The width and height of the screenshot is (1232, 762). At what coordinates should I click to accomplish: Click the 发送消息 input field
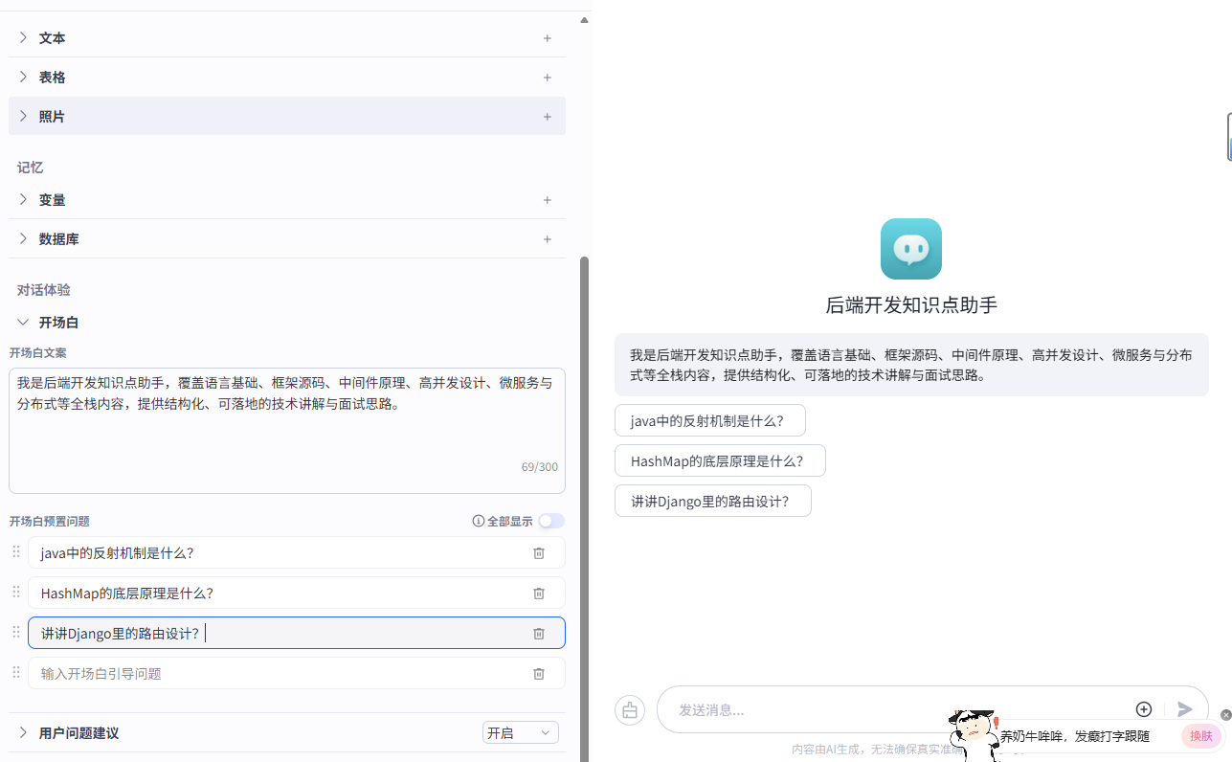(862, 709)
